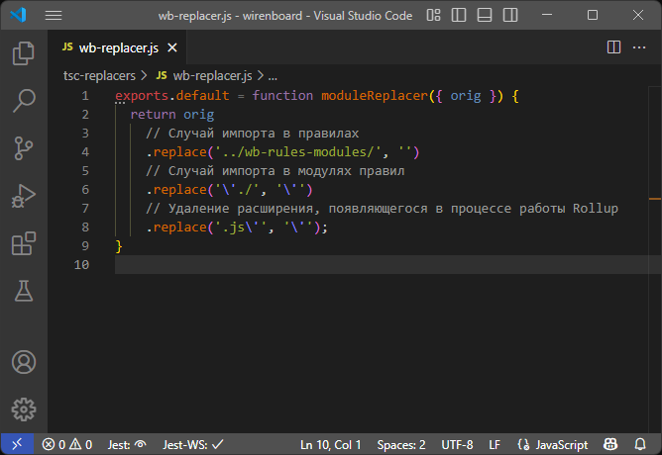Screen dimensions: 662x455
Task: Click line number 4 in gutter
Action: click(x=85, y=152)
